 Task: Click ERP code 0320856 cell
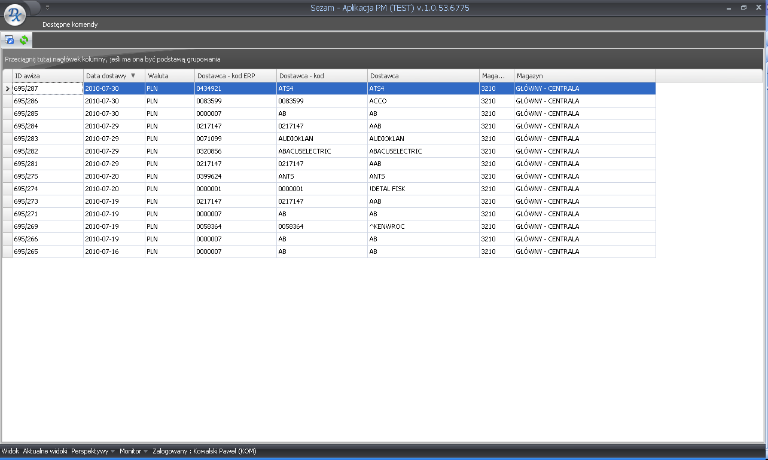(x=236, y=151)
